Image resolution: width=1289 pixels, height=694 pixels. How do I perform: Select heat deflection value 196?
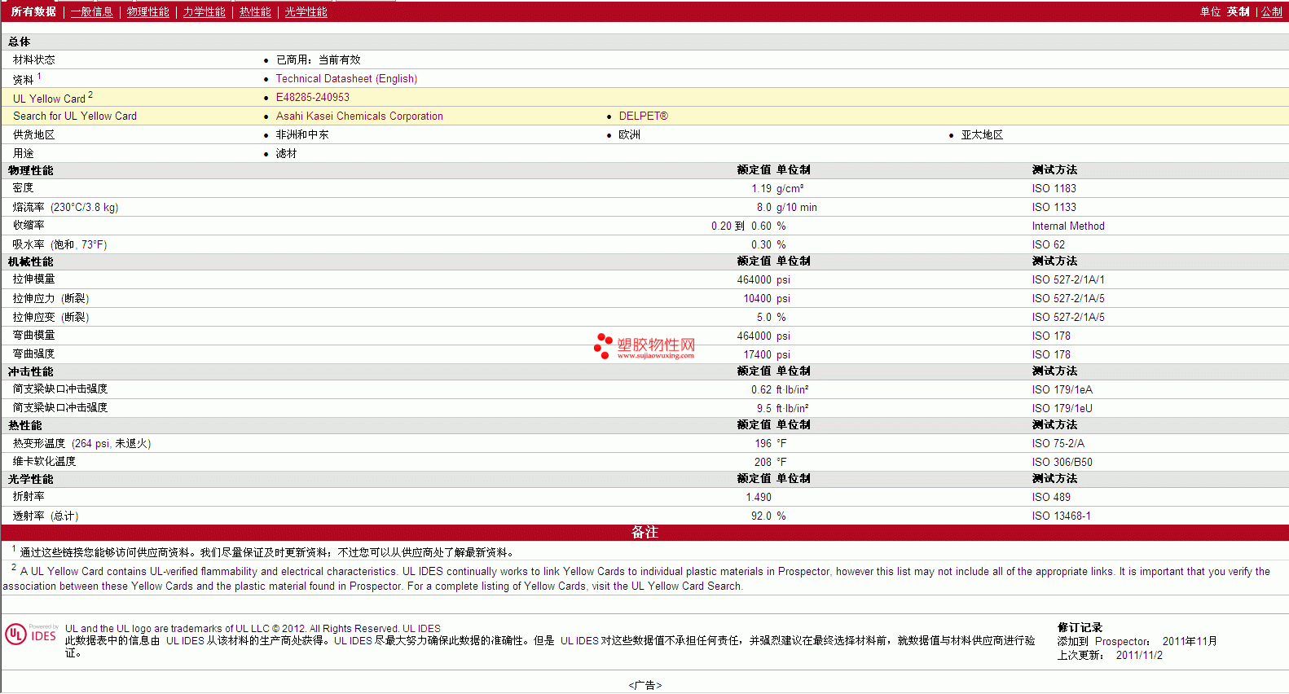coord(763,443)
